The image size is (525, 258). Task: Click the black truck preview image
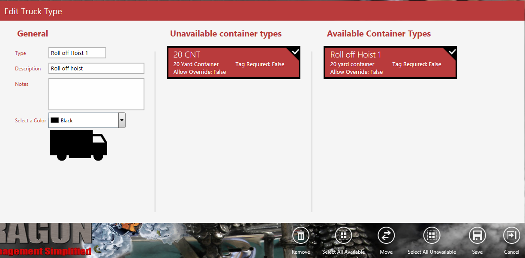78,146
